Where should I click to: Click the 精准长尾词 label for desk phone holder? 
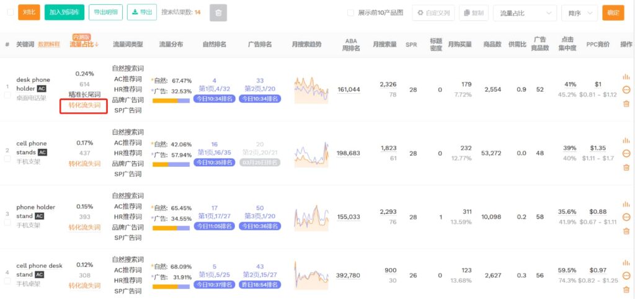tap(84, 94)
